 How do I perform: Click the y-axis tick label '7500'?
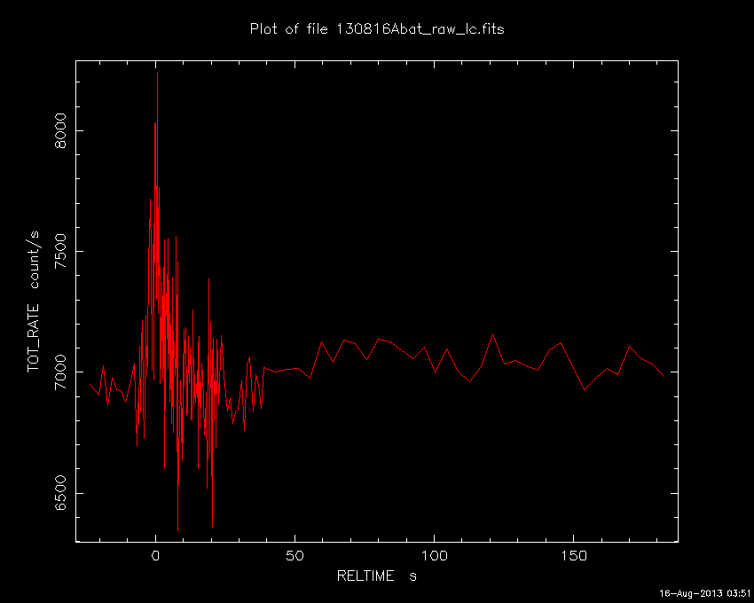(60, 251)
